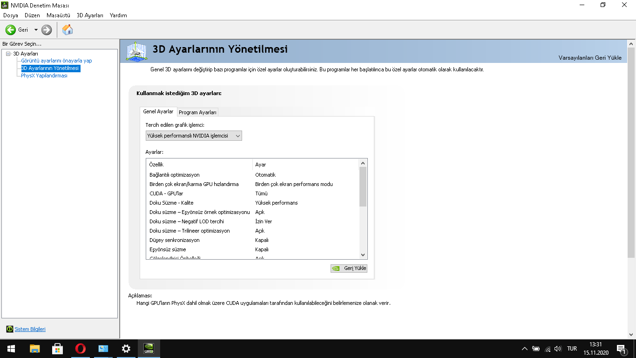Image resolution: width=636 pixels, height=358 pixels.
Task: Select Birden çok ekran/karma GPU hızlandırma row
Action: pyautogui.click(x=253, y=184)
